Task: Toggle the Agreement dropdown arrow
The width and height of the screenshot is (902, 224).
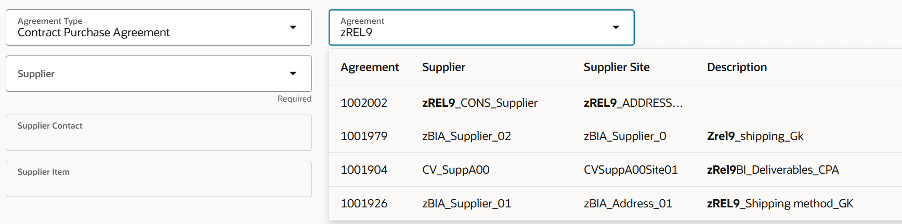Action: pos(616,27)
